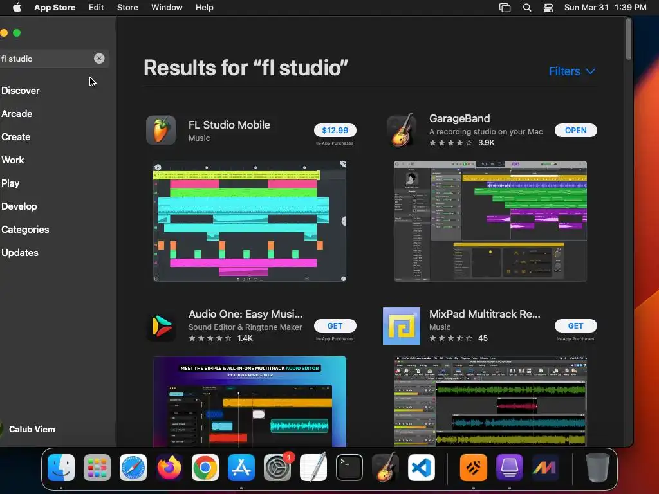Image resolution: width=659 pixels, height=494 pixels.
Task: View the MixPad screenshot preview
Action: coord(490,401)
